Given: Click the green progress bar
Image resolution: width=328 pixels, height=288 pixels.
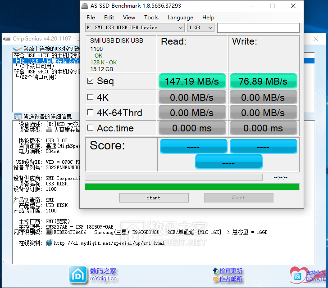Looking at the screenshot, I should 192,187.
